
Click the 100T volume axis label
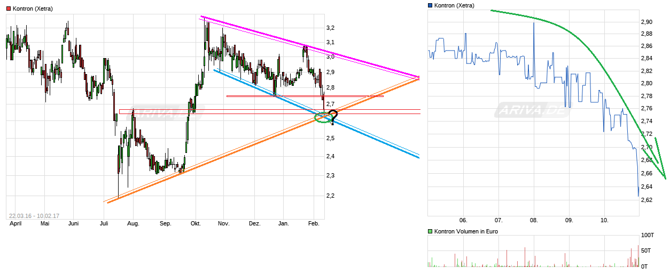pyautogui.click(x=648, y=235)
